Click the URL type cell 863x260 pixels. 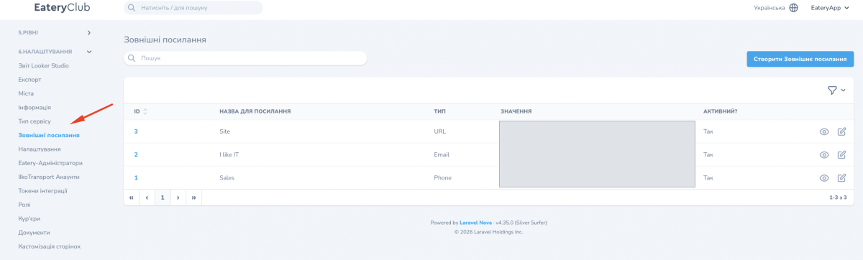coord(440,131)
